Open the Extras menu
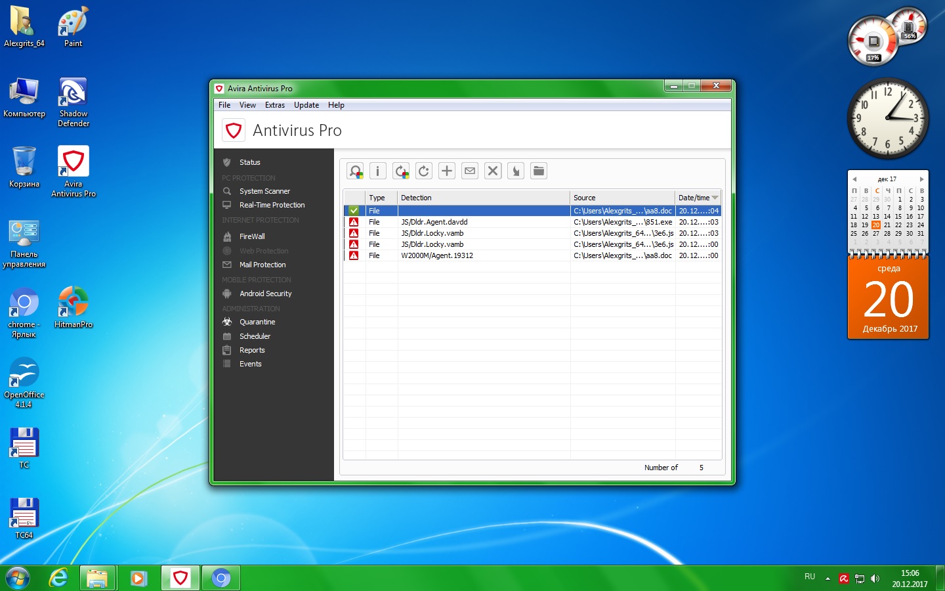945x591 pixels. pyautogui.click(x=274, y=105)
